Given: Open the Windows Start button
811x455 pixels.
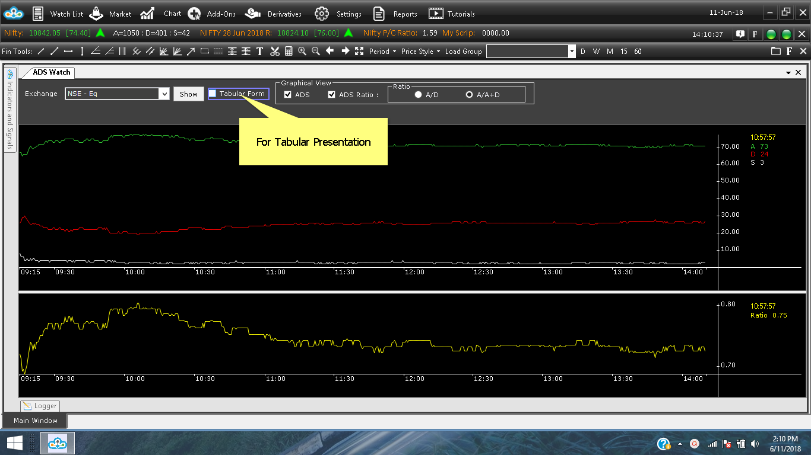Looking at the screenshot, I should 14,443.
